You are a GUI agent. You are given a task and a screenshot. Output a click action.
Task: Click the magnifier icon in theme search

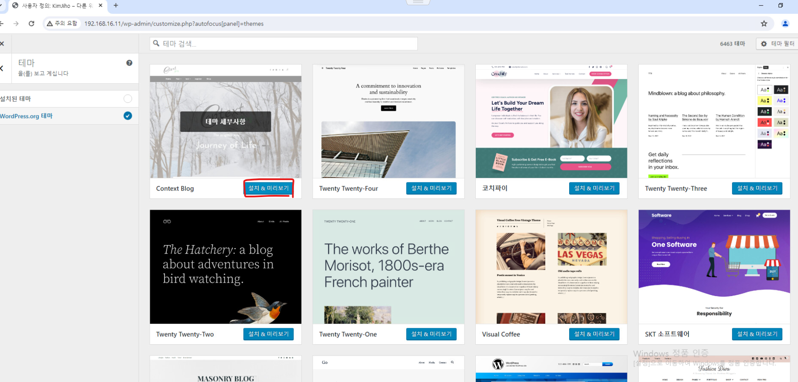point(156,43)
